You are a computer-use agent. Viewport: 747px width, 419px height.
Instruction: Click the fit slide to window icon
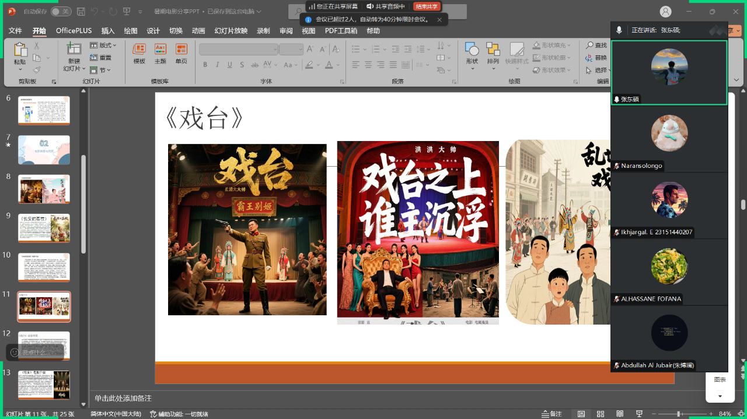741,414
